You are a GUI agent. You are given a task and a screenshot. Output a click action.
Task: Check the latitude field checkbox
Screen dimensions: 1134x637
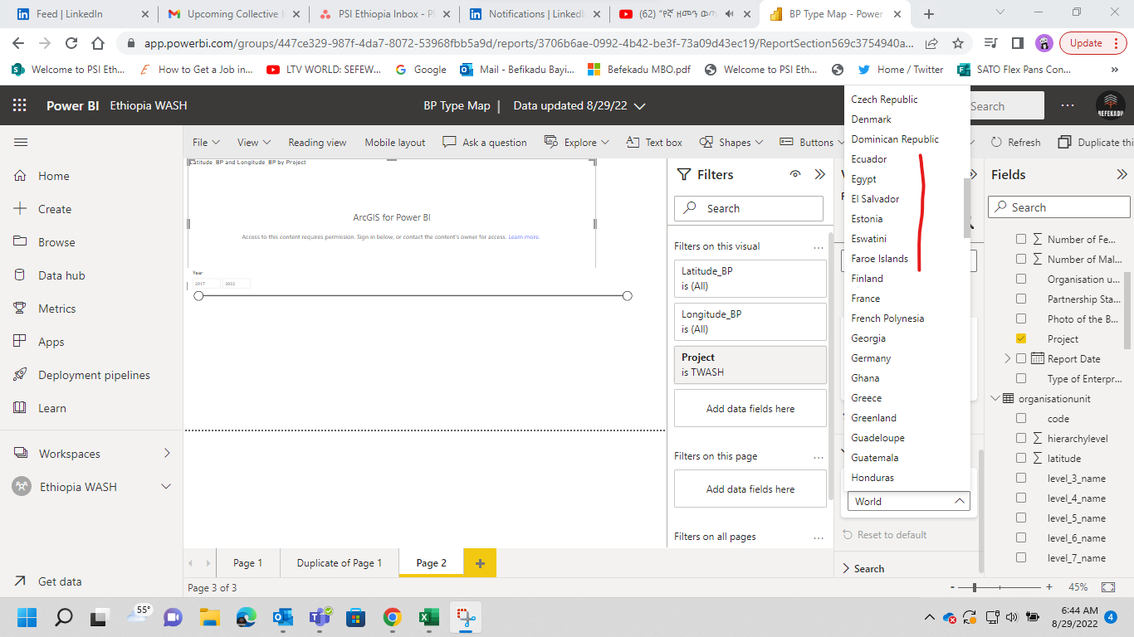click(x=1021, y=458)
